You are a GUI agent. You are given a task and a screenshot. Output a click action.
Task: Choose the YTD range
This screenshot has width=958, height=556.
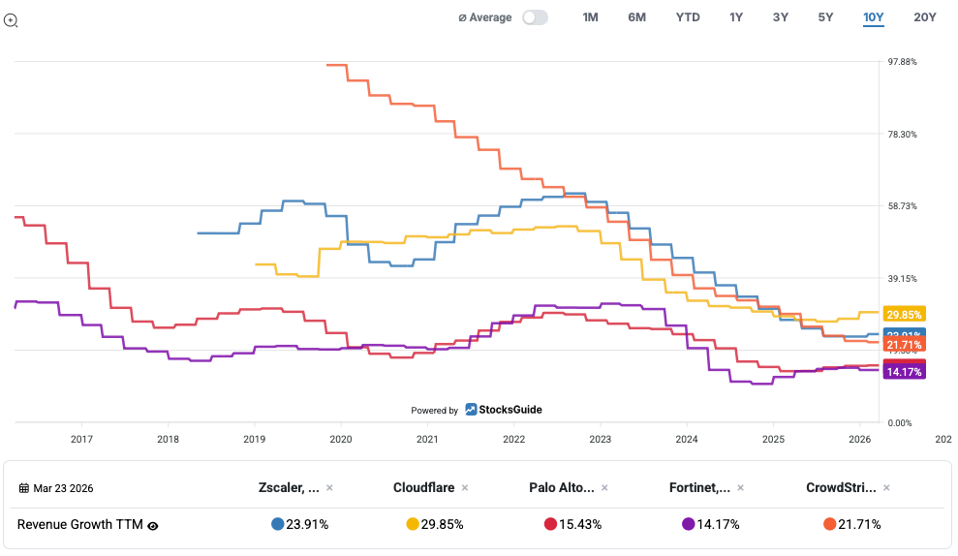tap(688, 17)
